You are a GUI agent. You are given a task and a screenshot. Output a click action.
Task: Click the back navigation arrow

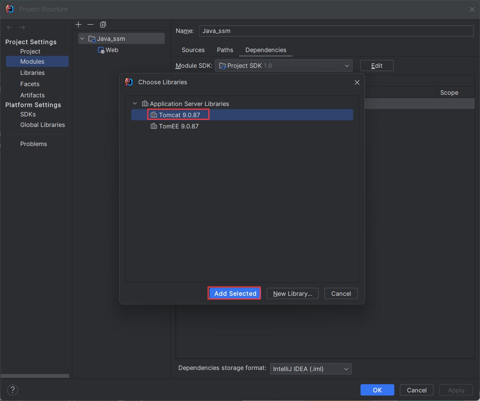pyautogui.click(x=10, y=27)
